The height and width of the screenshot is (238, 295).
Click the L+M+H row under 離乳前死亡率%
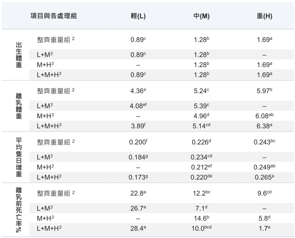[162, 228]
